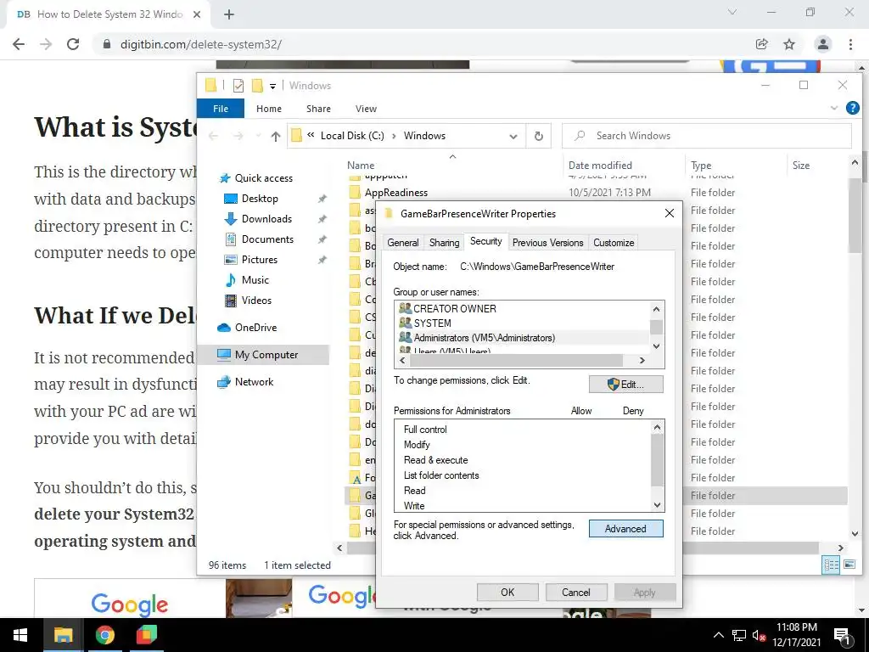Screen dimensions: 869x652
Task: Close the digitbin Chrome tab
Action: click(x=197, y=14)
